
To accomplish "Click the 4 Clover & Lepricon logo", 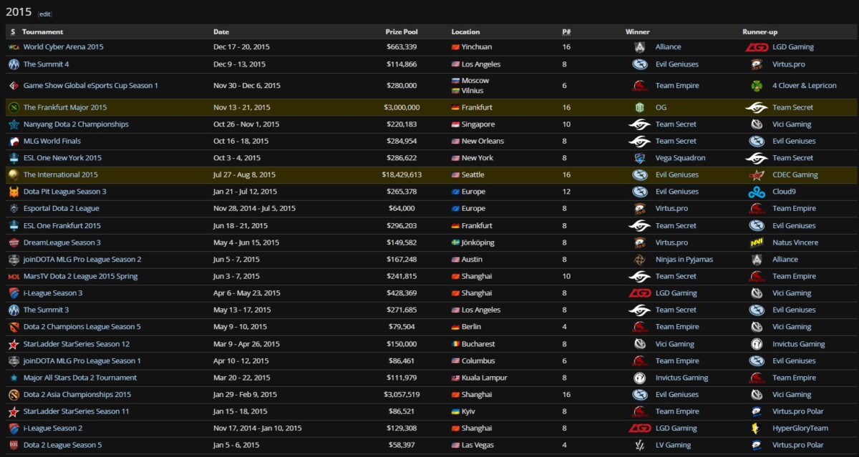I will click(x=756, y=86).
